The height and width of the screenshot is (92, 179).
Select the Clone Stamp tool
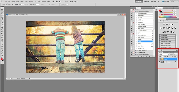[x=2, y=27]
